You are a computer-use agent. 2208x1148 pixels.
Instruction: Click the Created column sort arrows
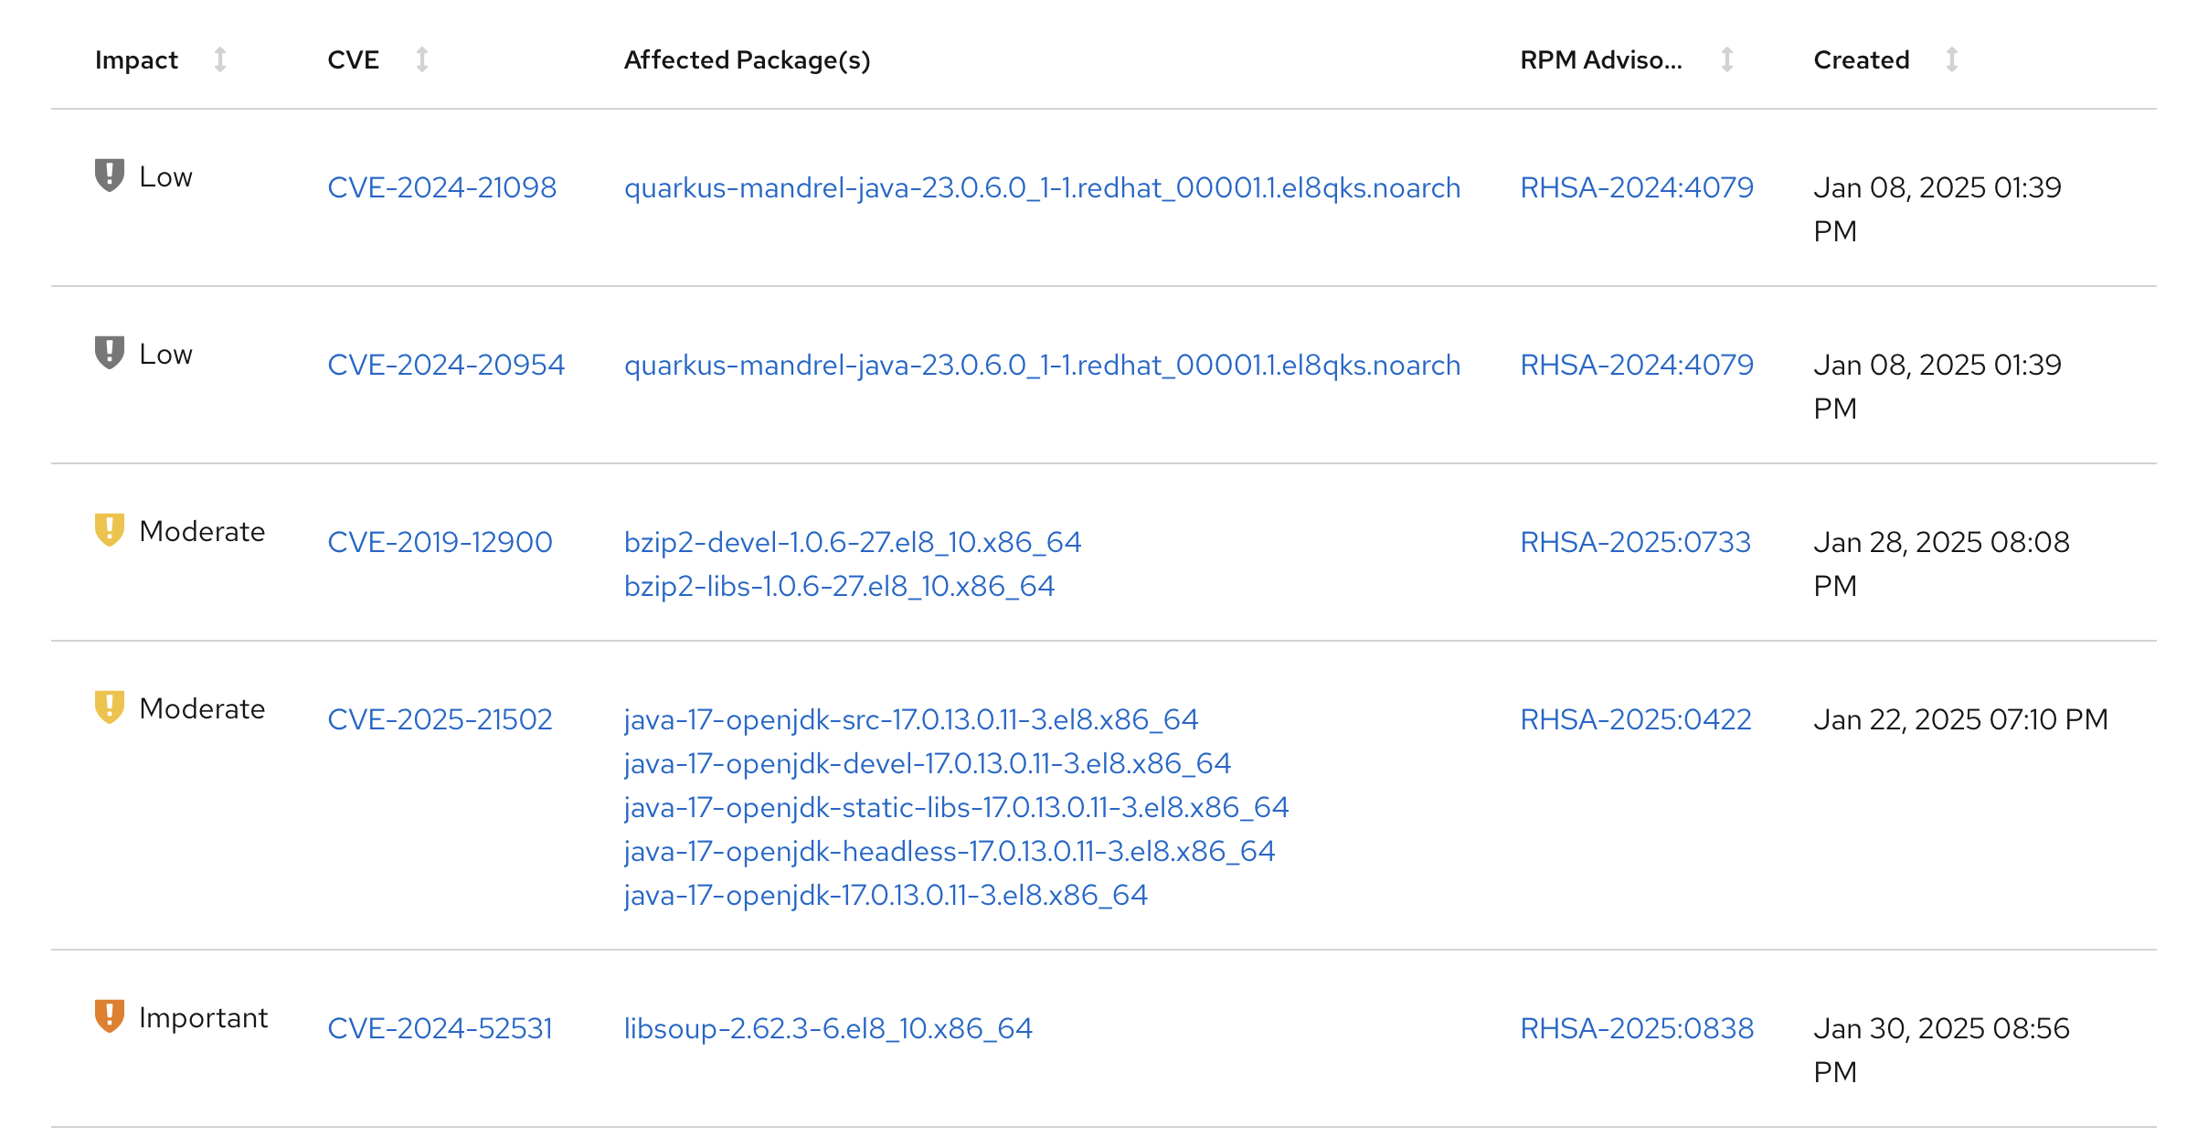coord(1951,60)
